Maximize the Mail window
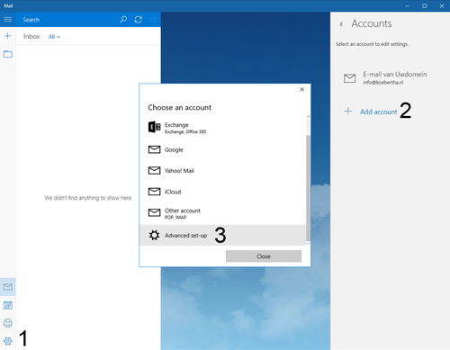Screen dimensions: 450x350 (424, 5)
